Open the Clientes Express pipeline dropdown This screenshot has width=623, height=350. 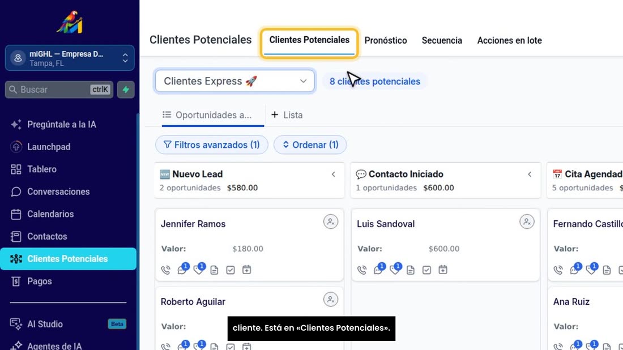[x=235, y=81]
